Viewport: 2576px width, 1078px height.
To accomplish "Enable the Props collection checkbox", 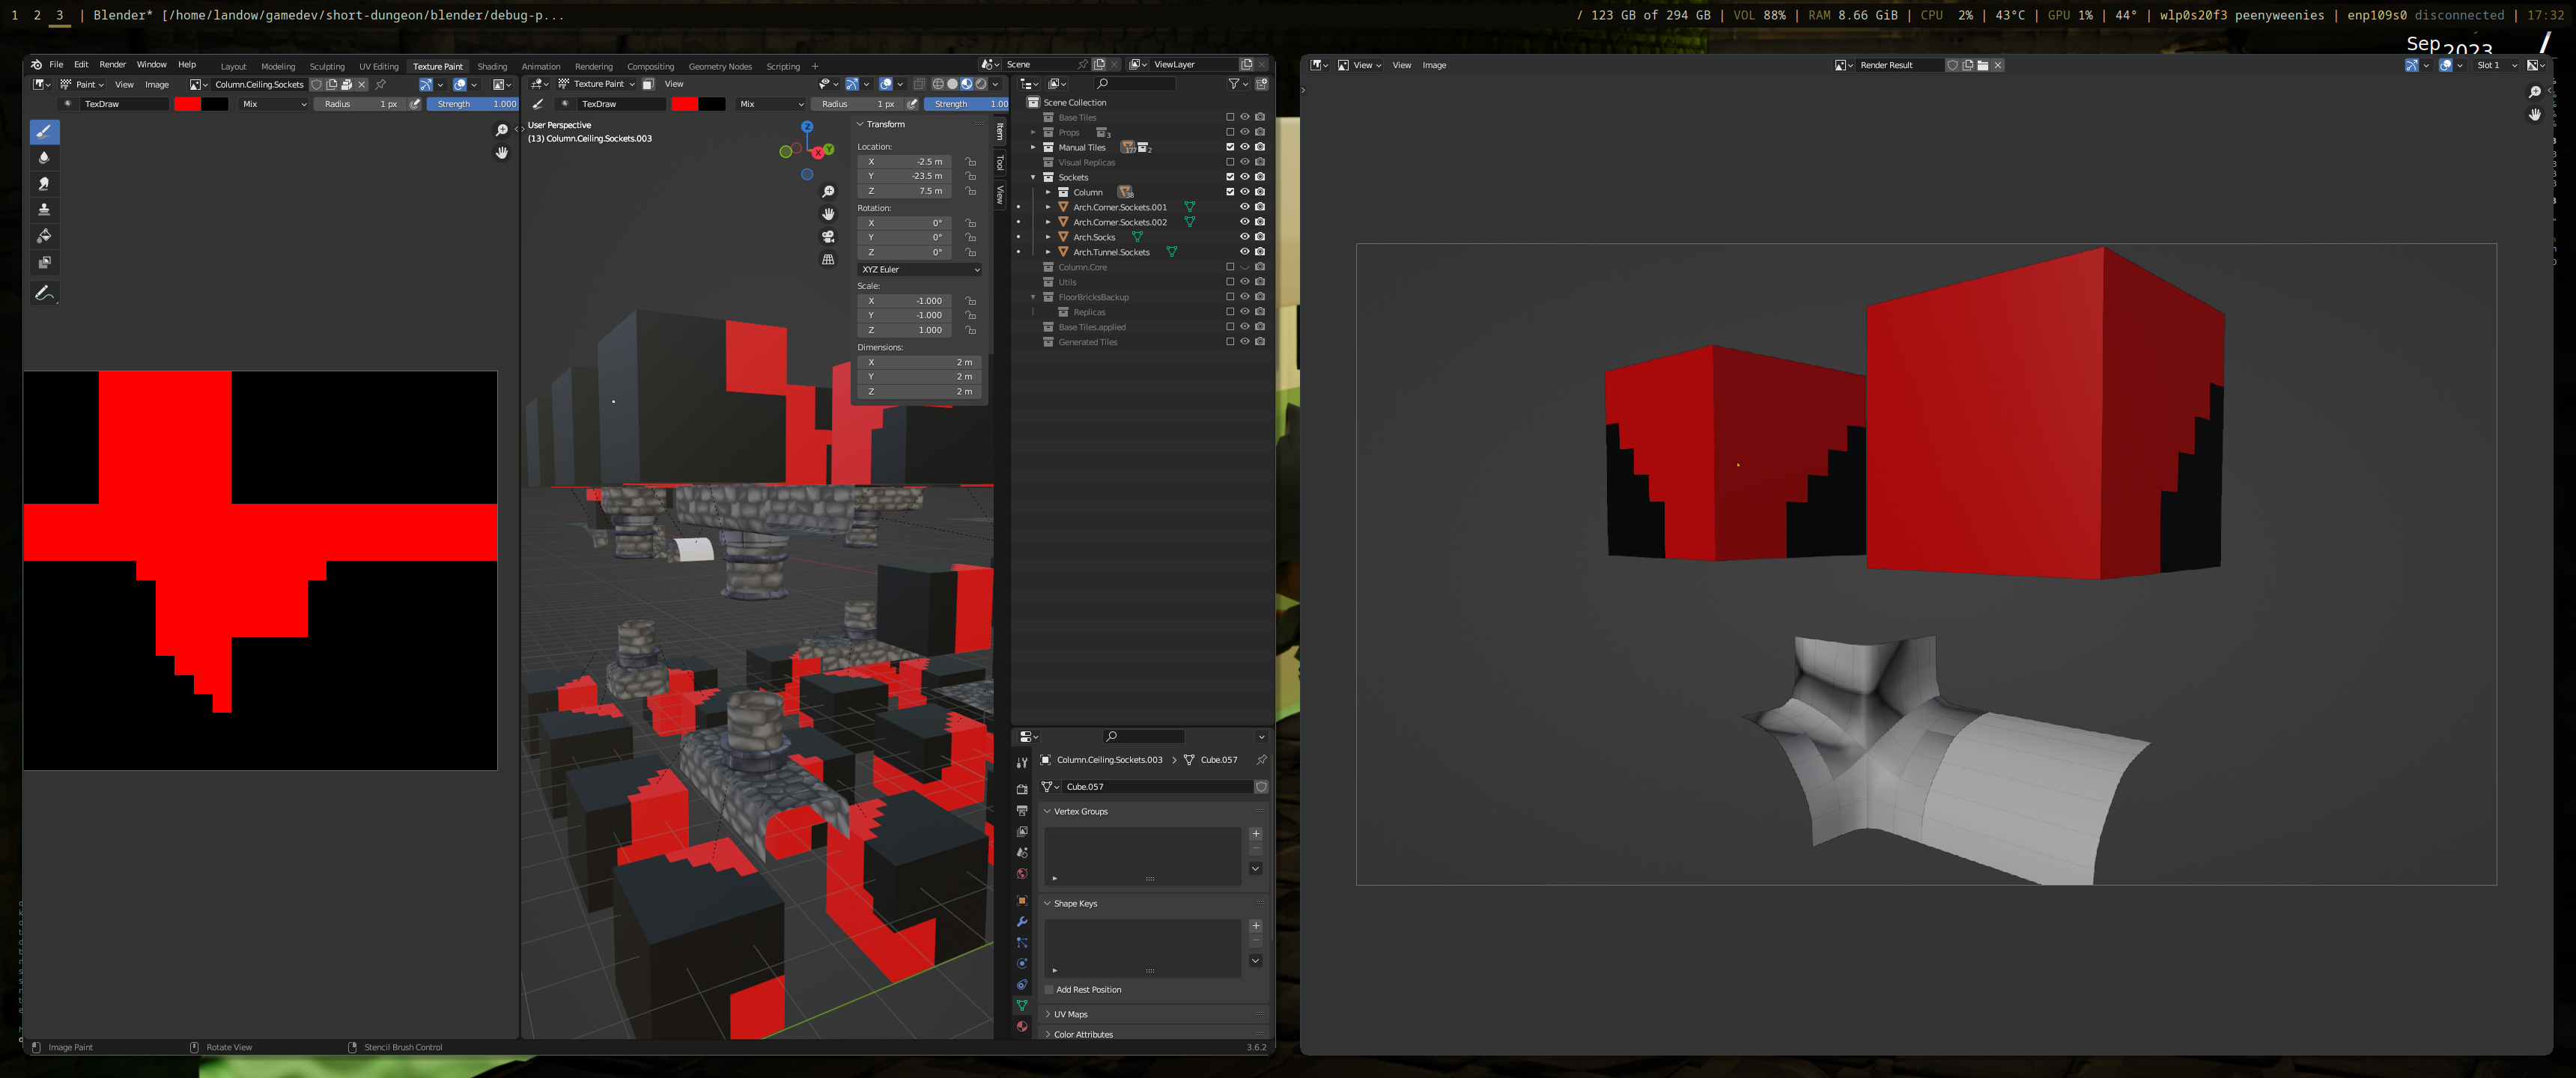I will [x=1231, y=132].
